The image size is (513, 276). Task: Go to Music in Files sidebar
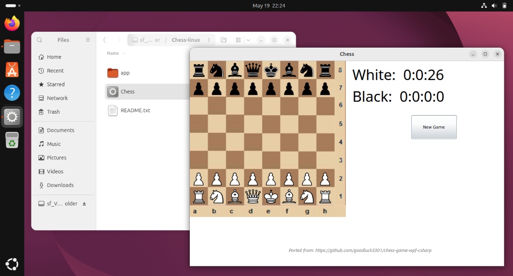pos(64,144)
